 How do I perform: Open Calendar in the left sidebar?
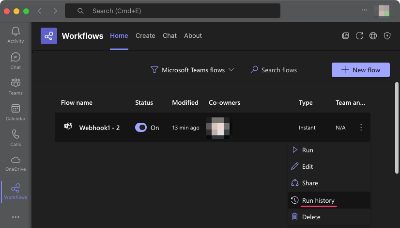15,112
